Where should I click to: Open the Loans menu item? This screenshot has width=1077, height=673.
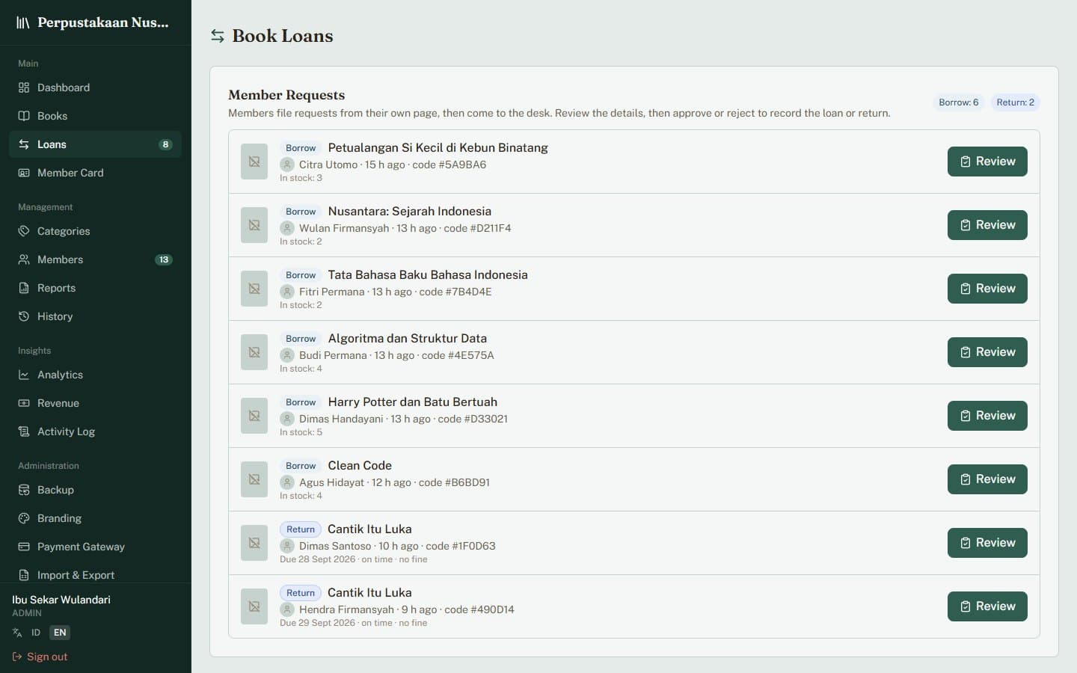tap(95, 144)
